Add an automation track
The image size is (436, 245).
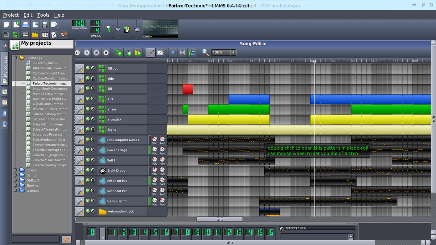coord(138,53)
